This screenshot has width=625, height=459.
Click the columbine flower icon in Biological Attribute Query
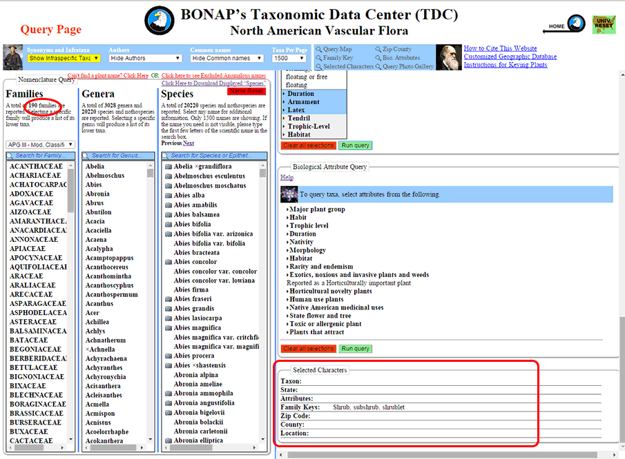click(x=289, y=194)
